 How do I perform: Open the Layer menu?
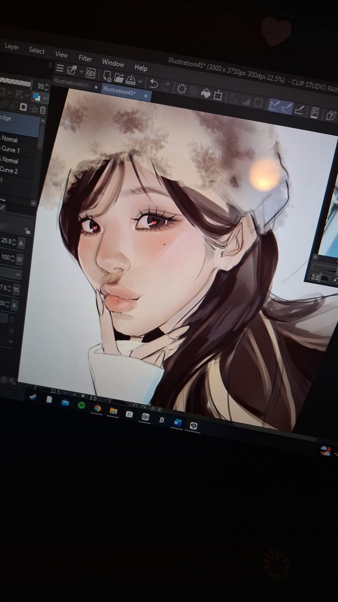point(12,47)
